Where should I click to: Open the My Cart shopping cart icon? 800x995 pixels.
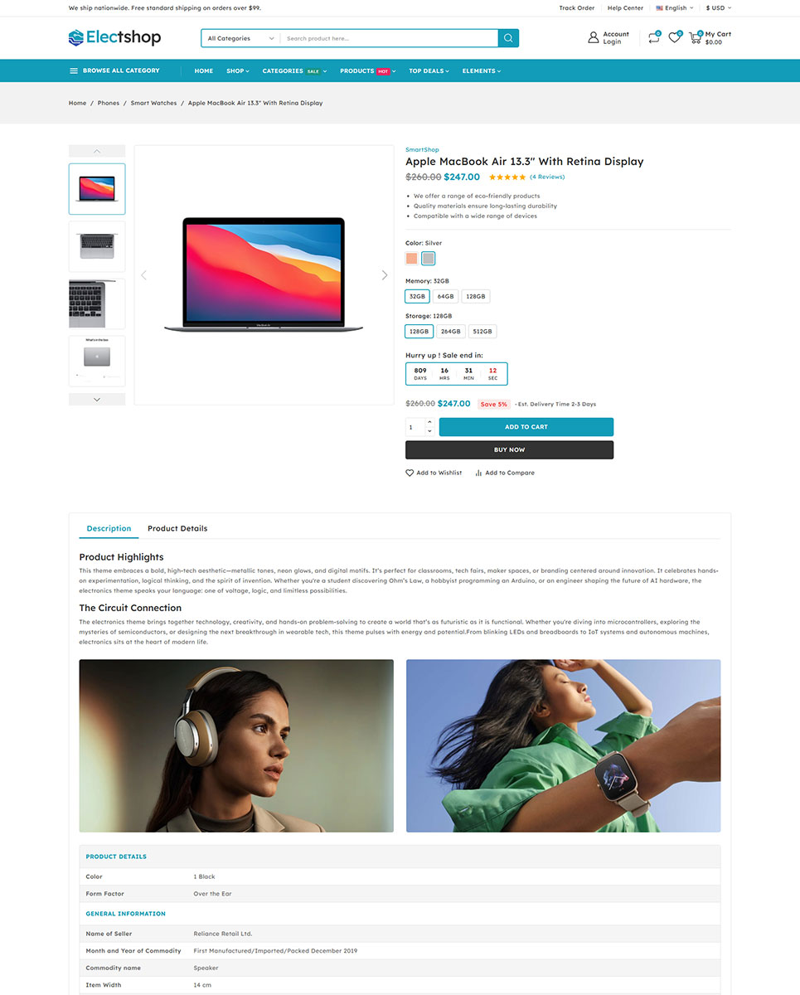[x=695, y=37]
